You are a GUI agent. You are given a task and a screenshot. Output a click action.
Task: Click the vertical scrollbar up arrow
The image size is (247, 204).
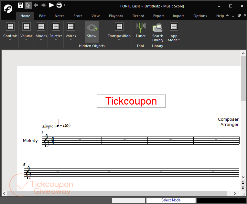coord(243,53)
